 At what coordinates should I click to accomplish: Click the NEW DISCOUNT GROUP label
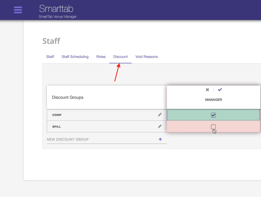tap(67, 139)
